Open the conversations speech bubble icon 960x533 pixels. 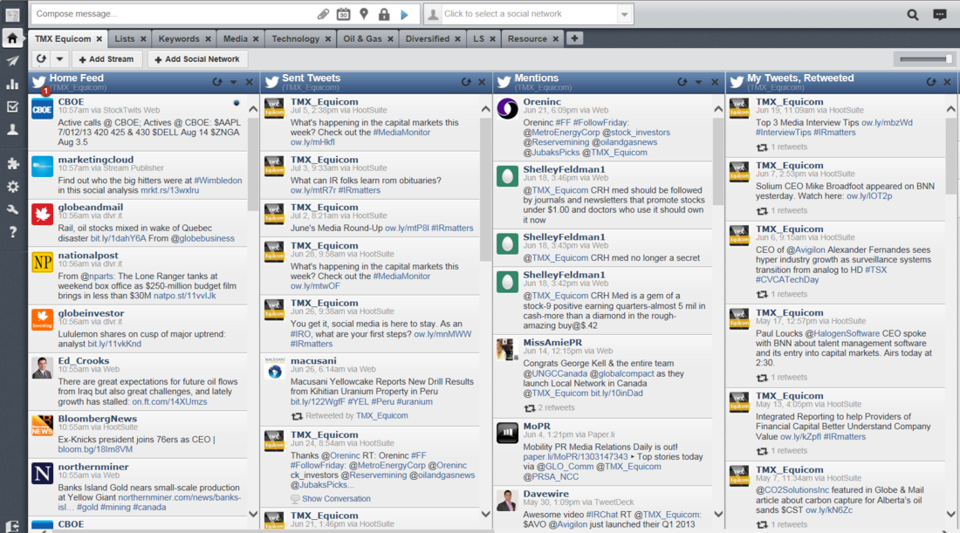pyautogui.click(x=940, y=14)
